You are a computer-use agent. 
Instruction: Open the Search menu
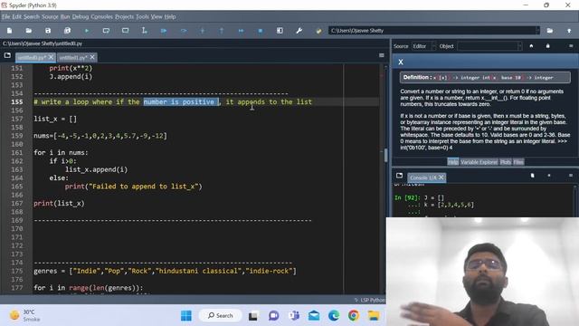point(32,16)
